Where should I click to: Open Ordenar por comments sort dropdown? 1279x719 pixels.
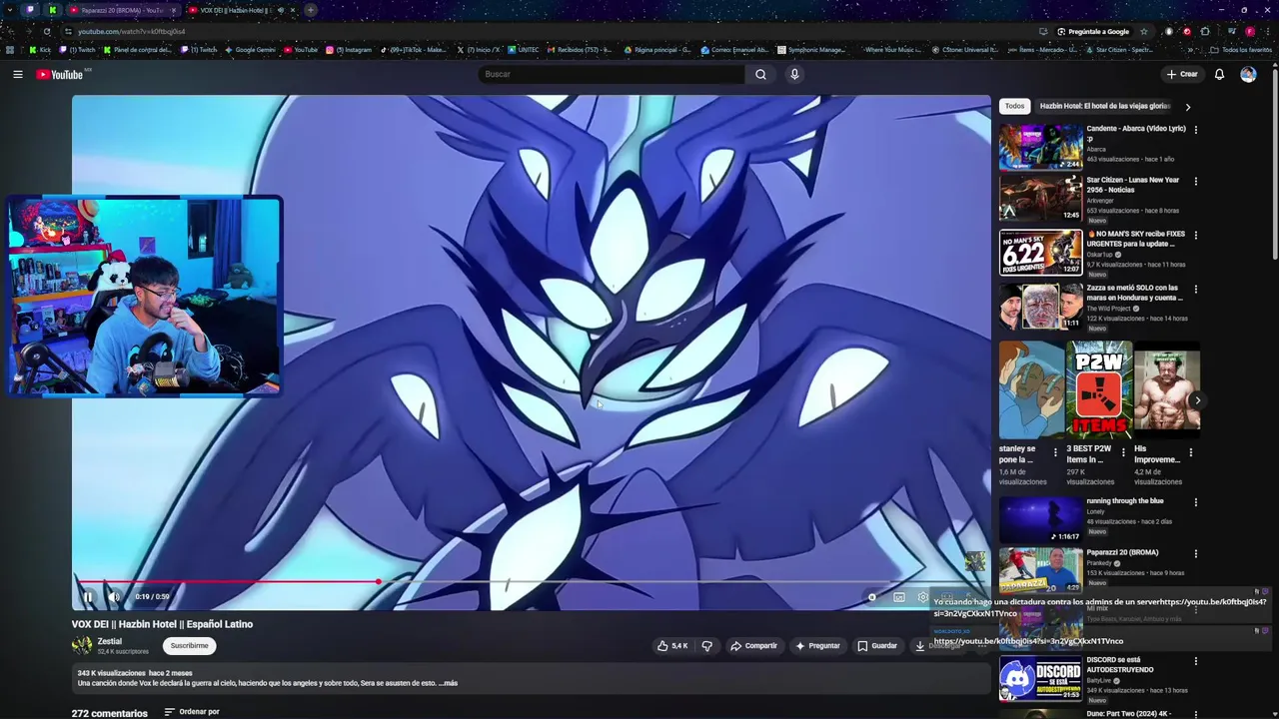[192, 712]
